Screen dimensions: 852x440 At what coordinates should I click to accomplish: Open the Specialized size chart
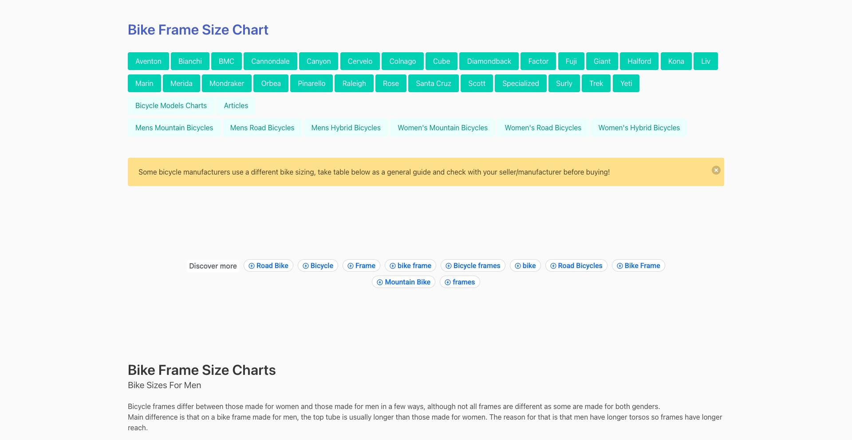coord(520,83)
